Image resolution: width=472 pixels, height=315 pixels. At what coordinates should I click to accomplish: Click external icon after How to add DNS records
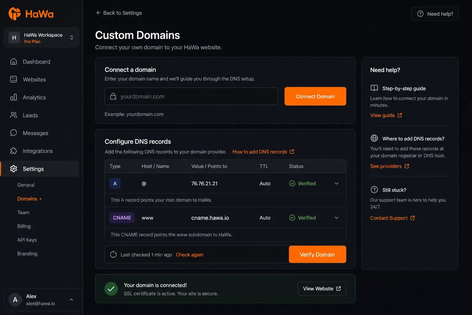pos(292,152)
